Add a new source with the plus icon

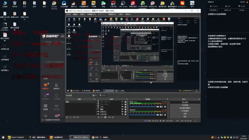tap(98, 117)
